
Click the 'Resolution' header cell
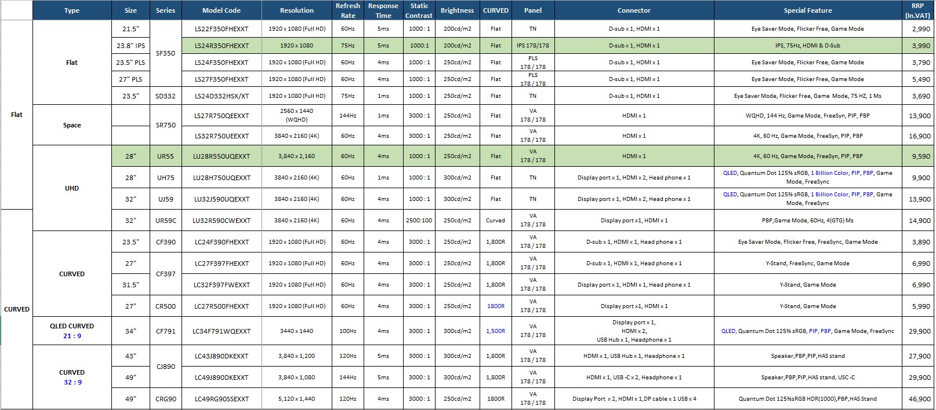point(297,10)
